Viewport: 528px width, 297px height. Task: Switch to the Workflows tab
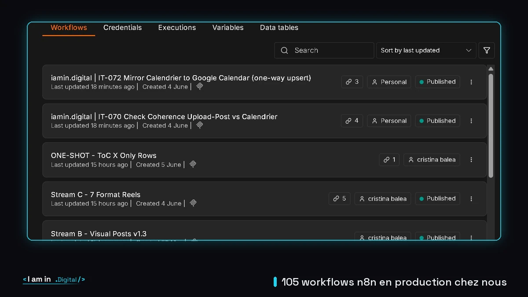click(69, 28)
